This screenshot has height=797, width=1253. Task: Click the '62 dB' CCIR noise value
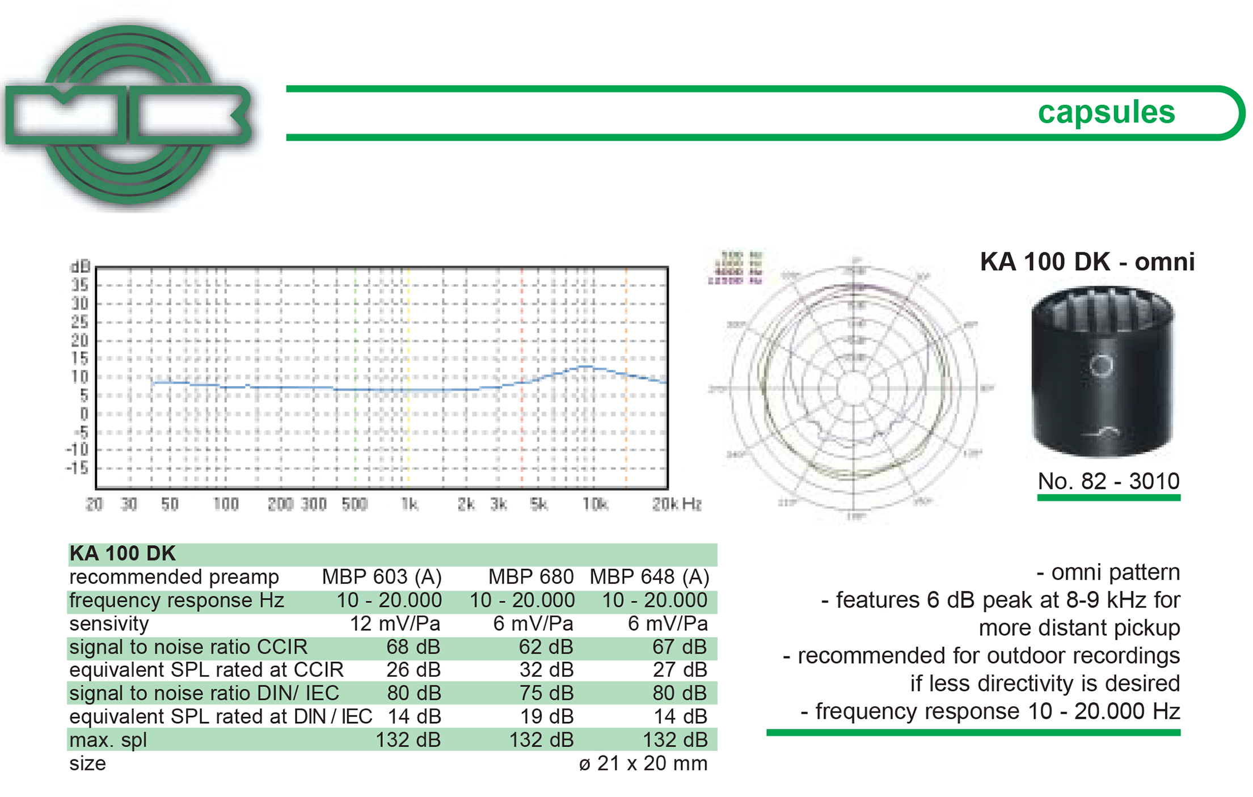point(546,647)
